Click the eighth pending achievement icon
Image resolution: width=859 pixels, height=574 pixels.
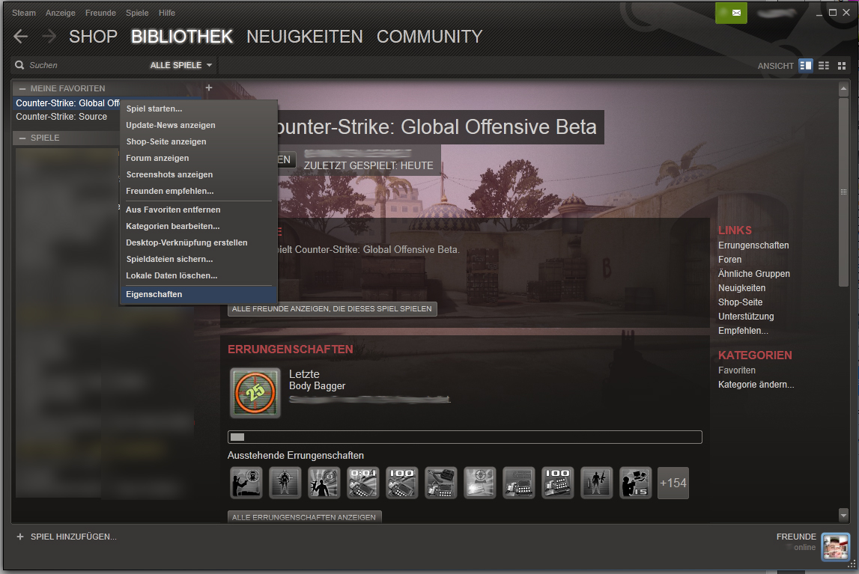[x=518, y=483]
